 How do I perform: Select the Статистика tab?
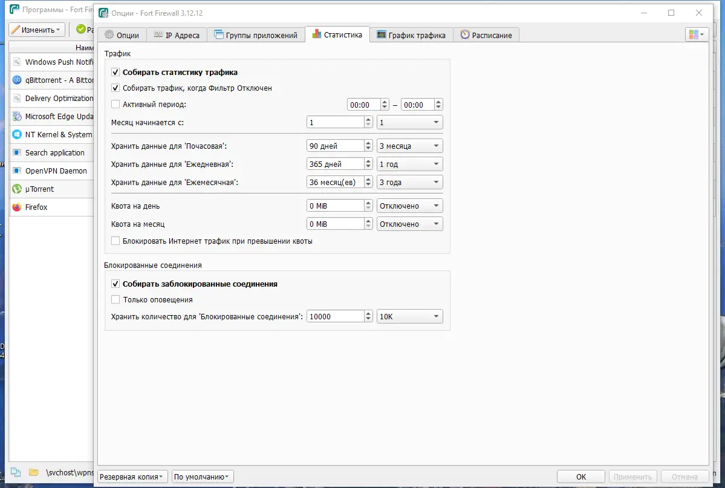337,34
